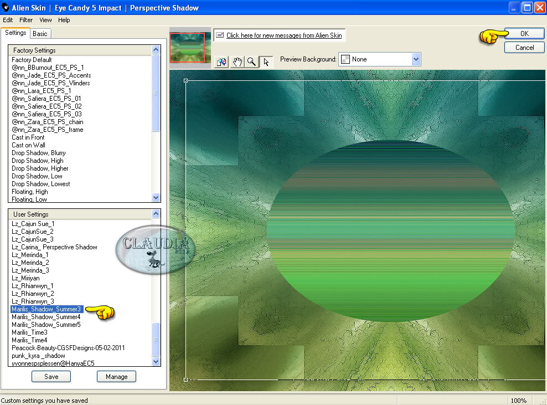547x405 pixels.
Task: Select Drop Shadow, Lowest preset
Action: pyautogui.click(x=41, y=183)
